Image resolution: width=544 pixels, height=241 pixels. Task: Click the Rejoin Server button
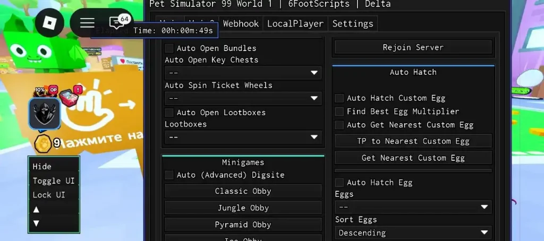point(413,47)
